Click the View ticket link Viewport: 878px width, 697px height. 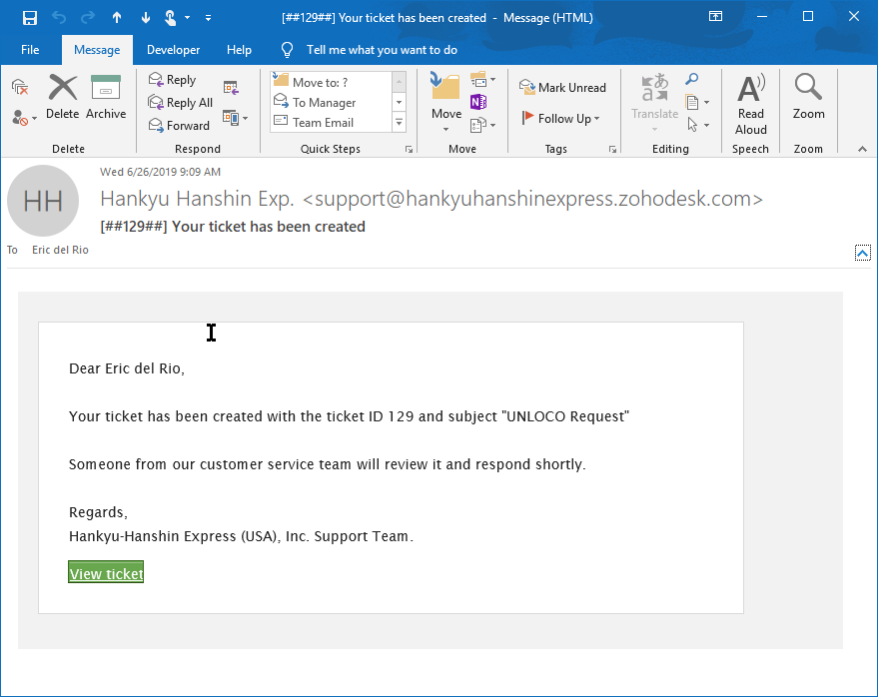[106, 573]
